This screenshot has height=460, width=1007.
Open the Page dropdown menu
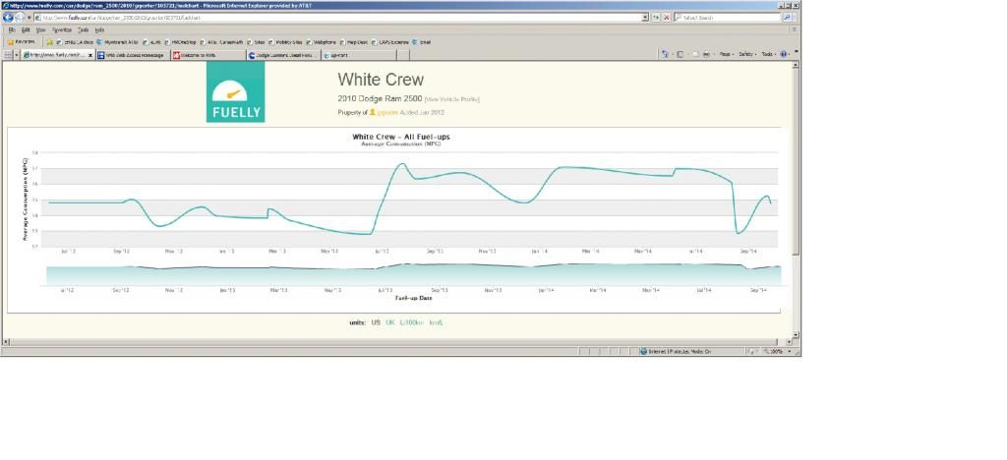pos(727,54)
